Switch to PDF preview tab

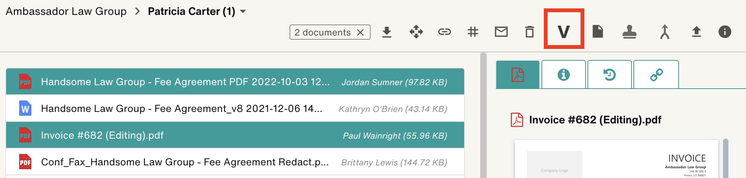click(518, 74)
